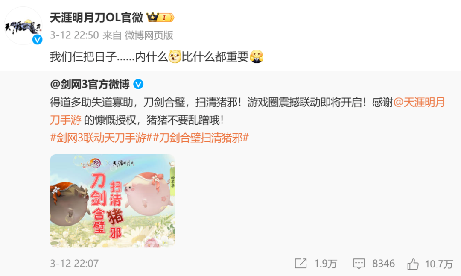
Task: Click the dog face emoji in post
Action: [175, 56]
